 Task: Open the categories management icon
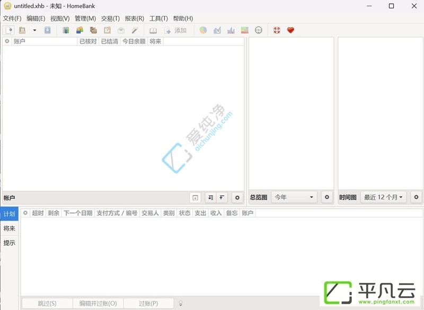[x=94, y=30]
